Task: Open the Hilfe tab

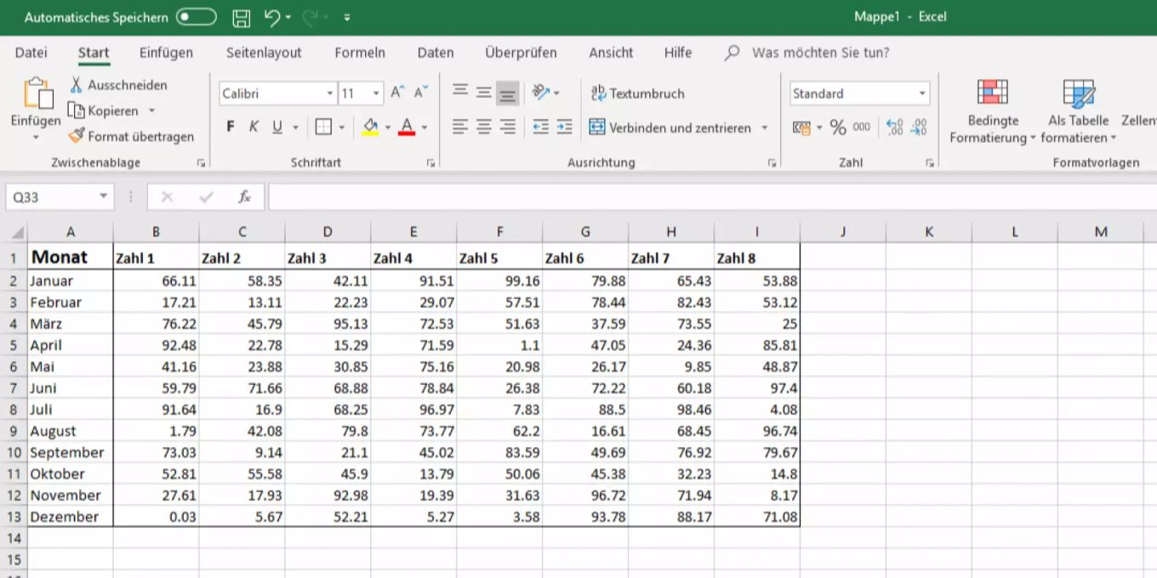Action: click(678, 53)
